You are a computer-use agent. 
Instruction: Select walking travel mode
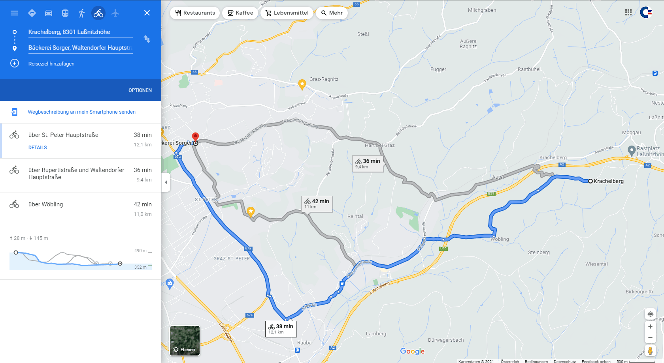click(x=82, y=13)
